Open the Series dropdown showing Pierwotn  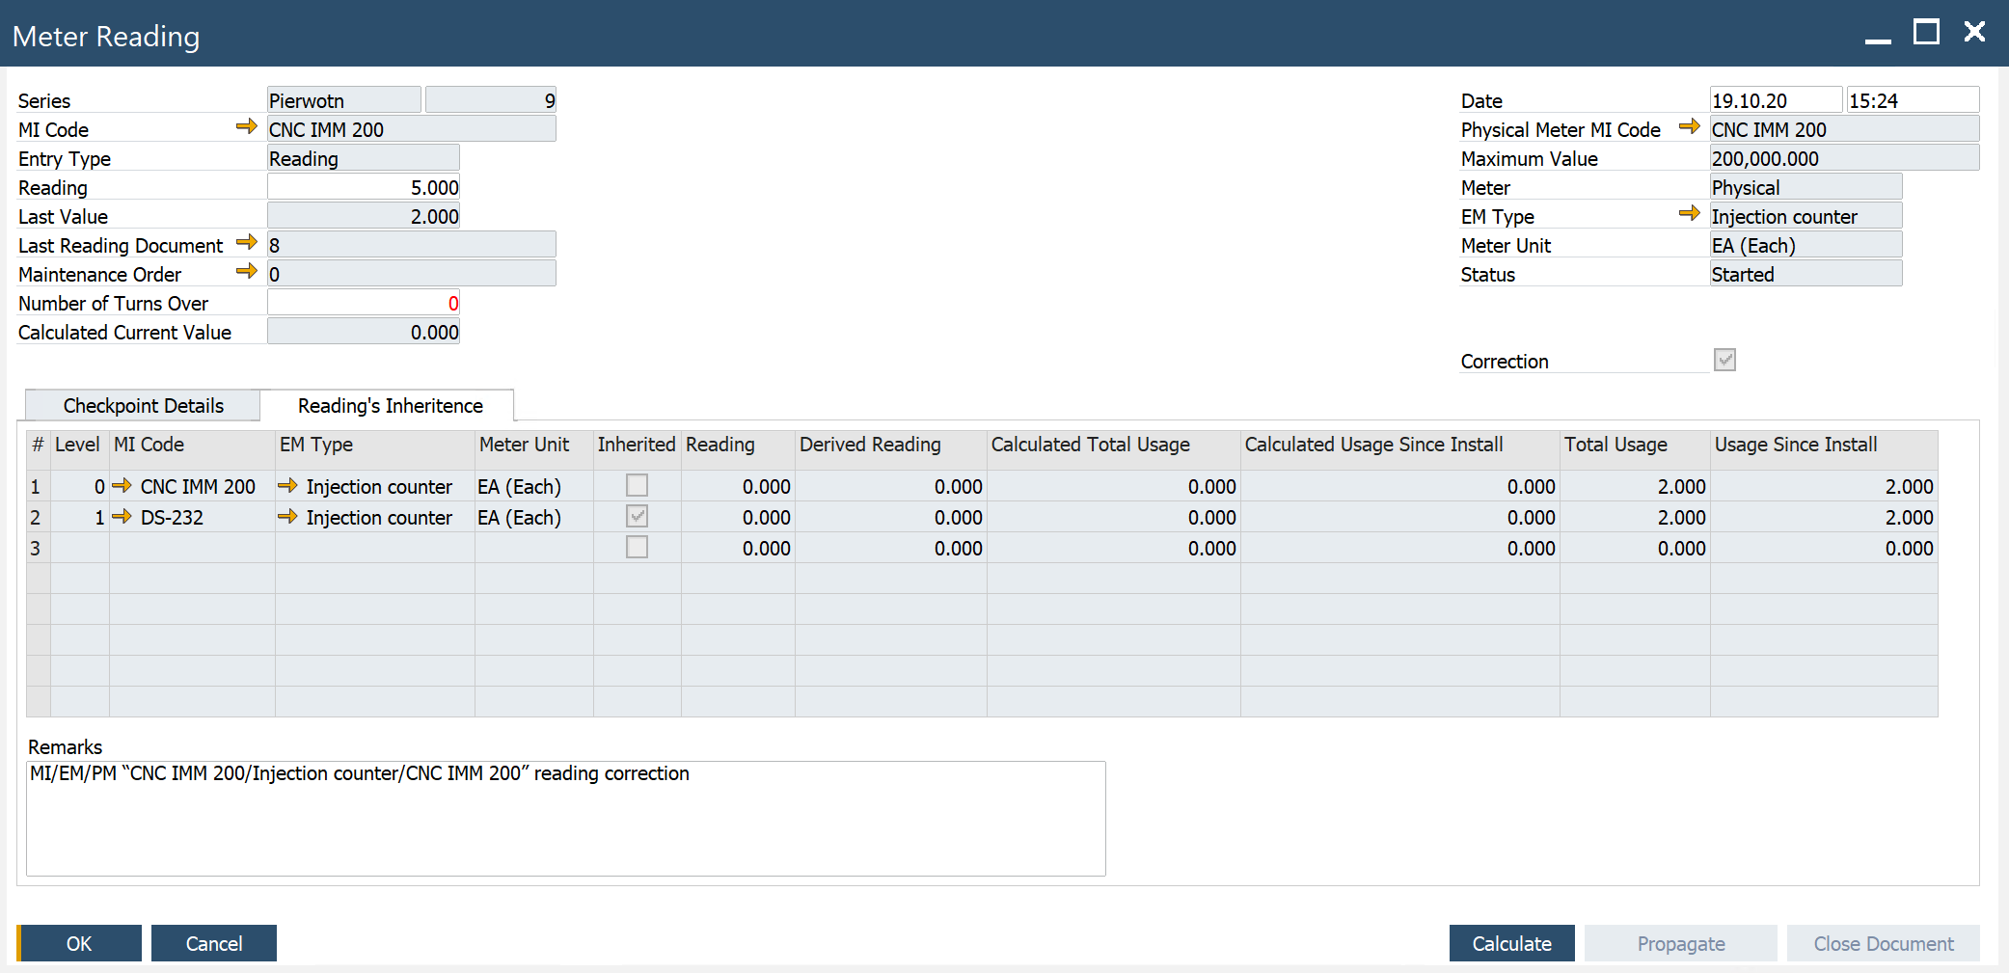click(343, 100)
